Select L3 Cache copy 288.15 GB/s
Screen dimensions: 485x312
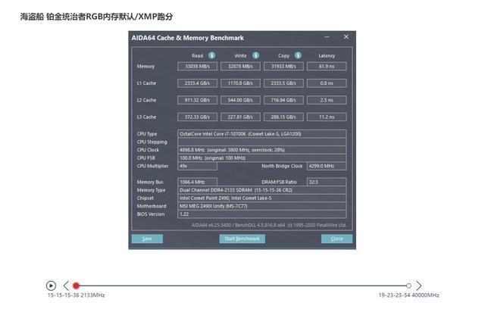click(283, 117)
